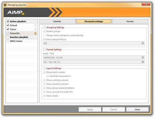Viewport: 155px width, 118px height.
Task: Toggle the Favourites playlist checkbox
Action: (x=8, y=33)
